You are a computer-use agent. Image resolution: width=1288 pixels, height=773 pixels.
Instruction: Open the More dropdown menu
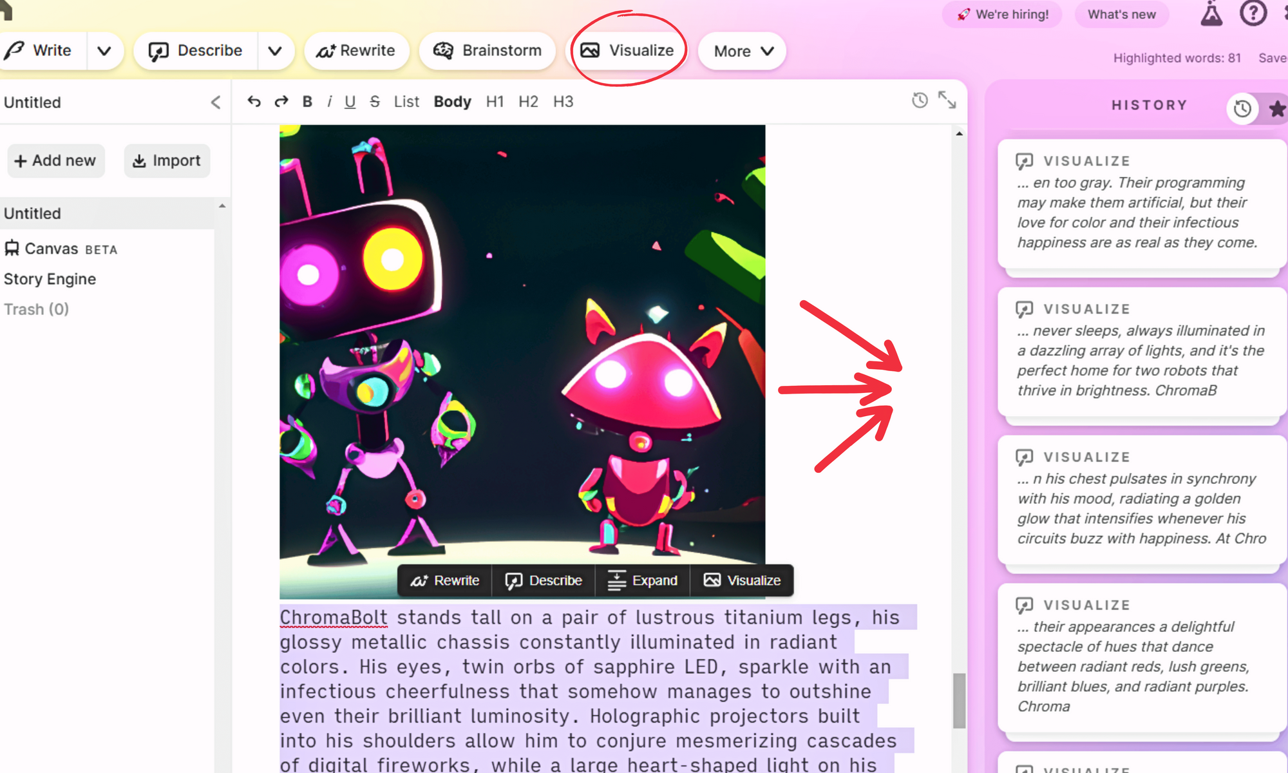(743, 51)
